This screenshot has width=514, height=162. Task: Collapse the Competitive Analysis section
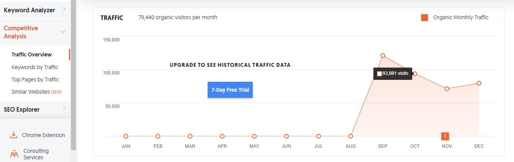(x=35, y=32)
